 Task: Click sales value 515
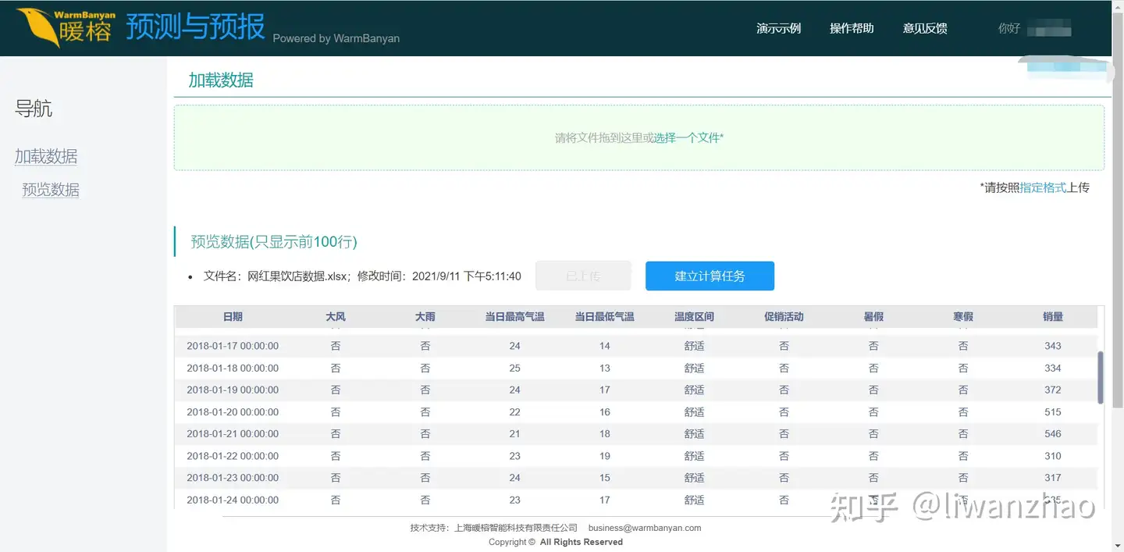(x=1053, y=412)
